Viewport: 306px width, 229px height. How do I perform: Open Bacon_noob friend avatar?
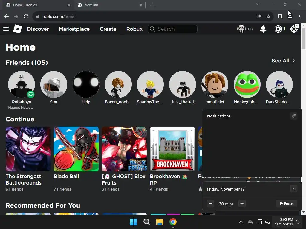tap(118, 84)
